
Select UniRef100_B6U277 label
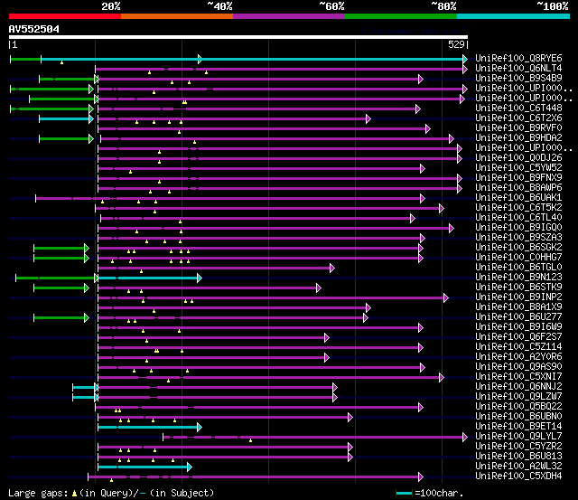pyautogui.click(x=518, y=317)
